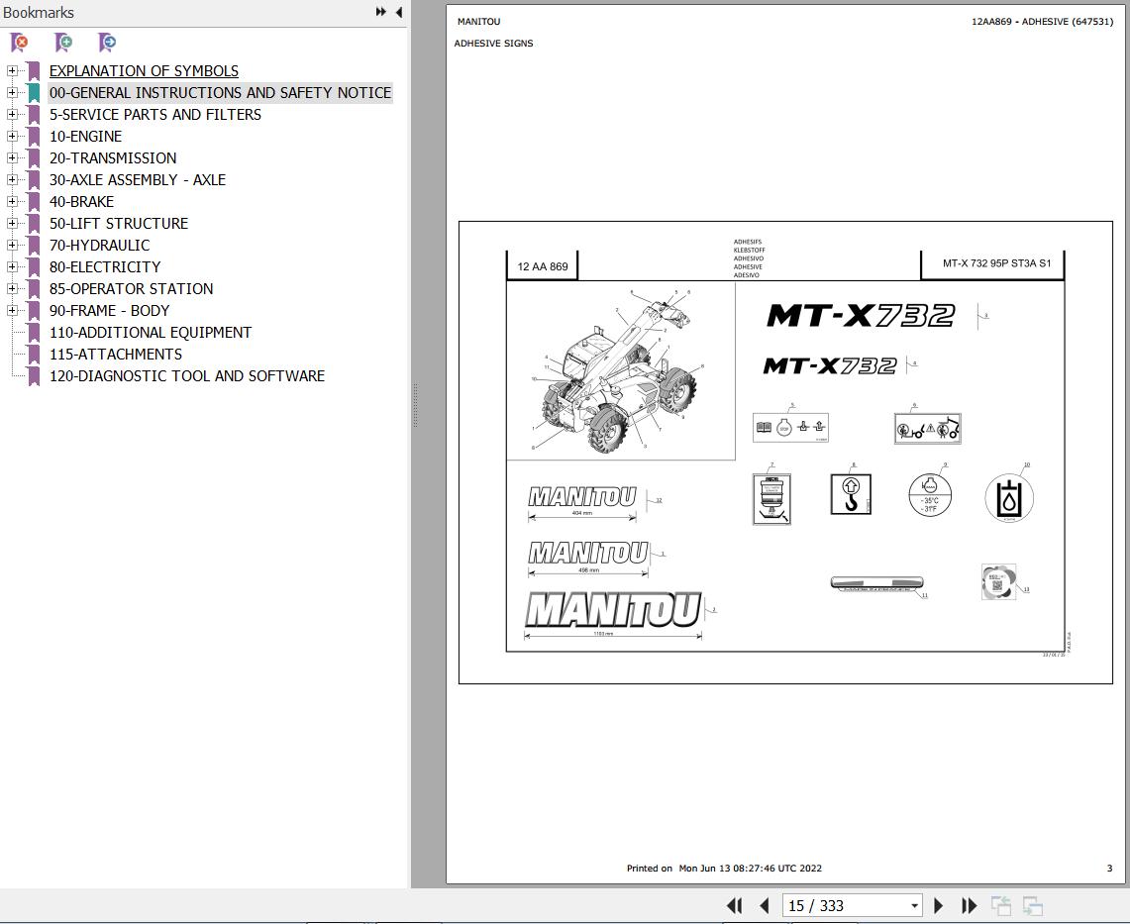This screenshot has height=924, width=1130.
Task: Open the 20-TRANSMISSION bookmark
Action: click(113, 157)
